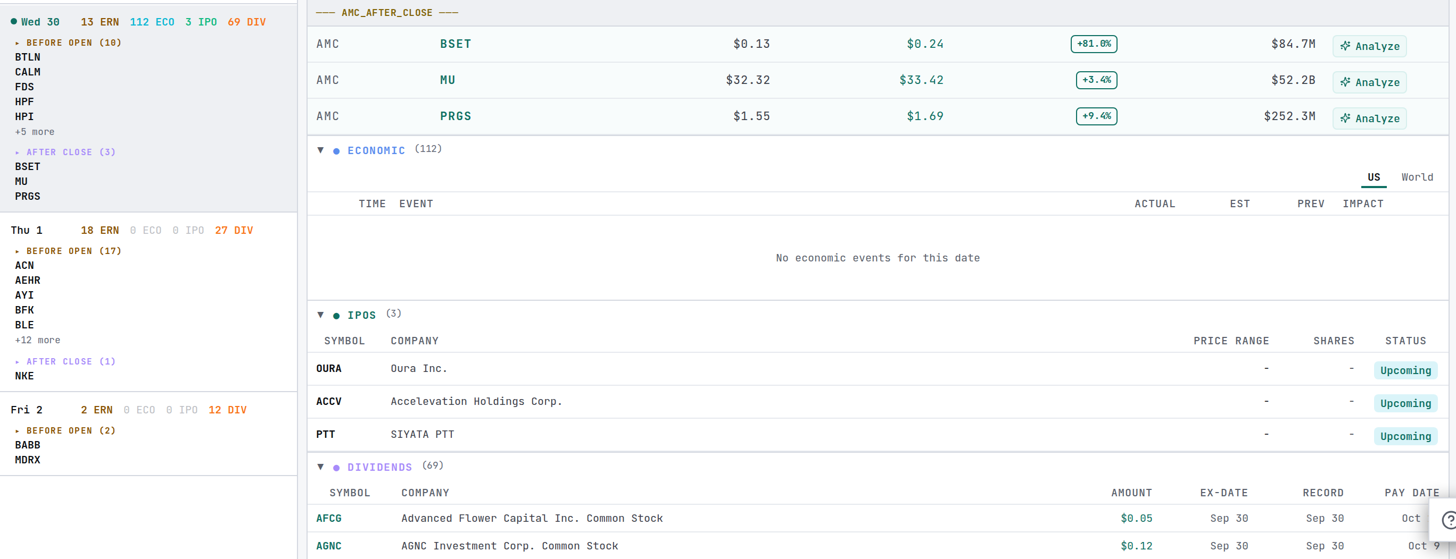The width and height of the screenshot is (1456, 559).
Task: Select the US tab
Action: [1374, 177]
